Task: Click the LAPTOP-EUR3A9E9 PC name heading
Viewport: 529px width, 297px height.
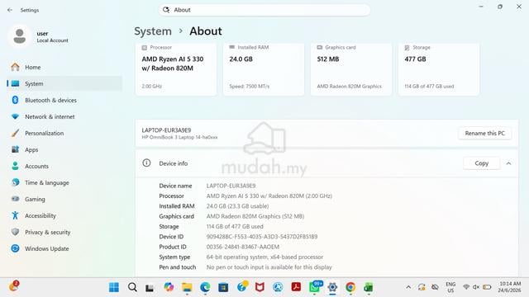Action: tap(166, 130)
